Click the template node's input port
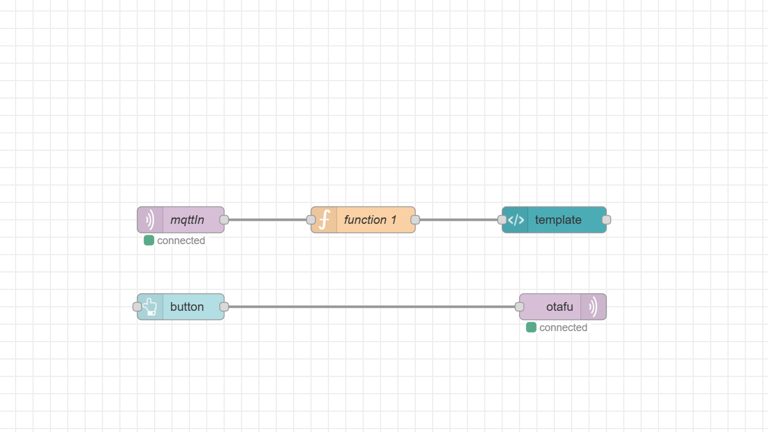 point(502,220)
